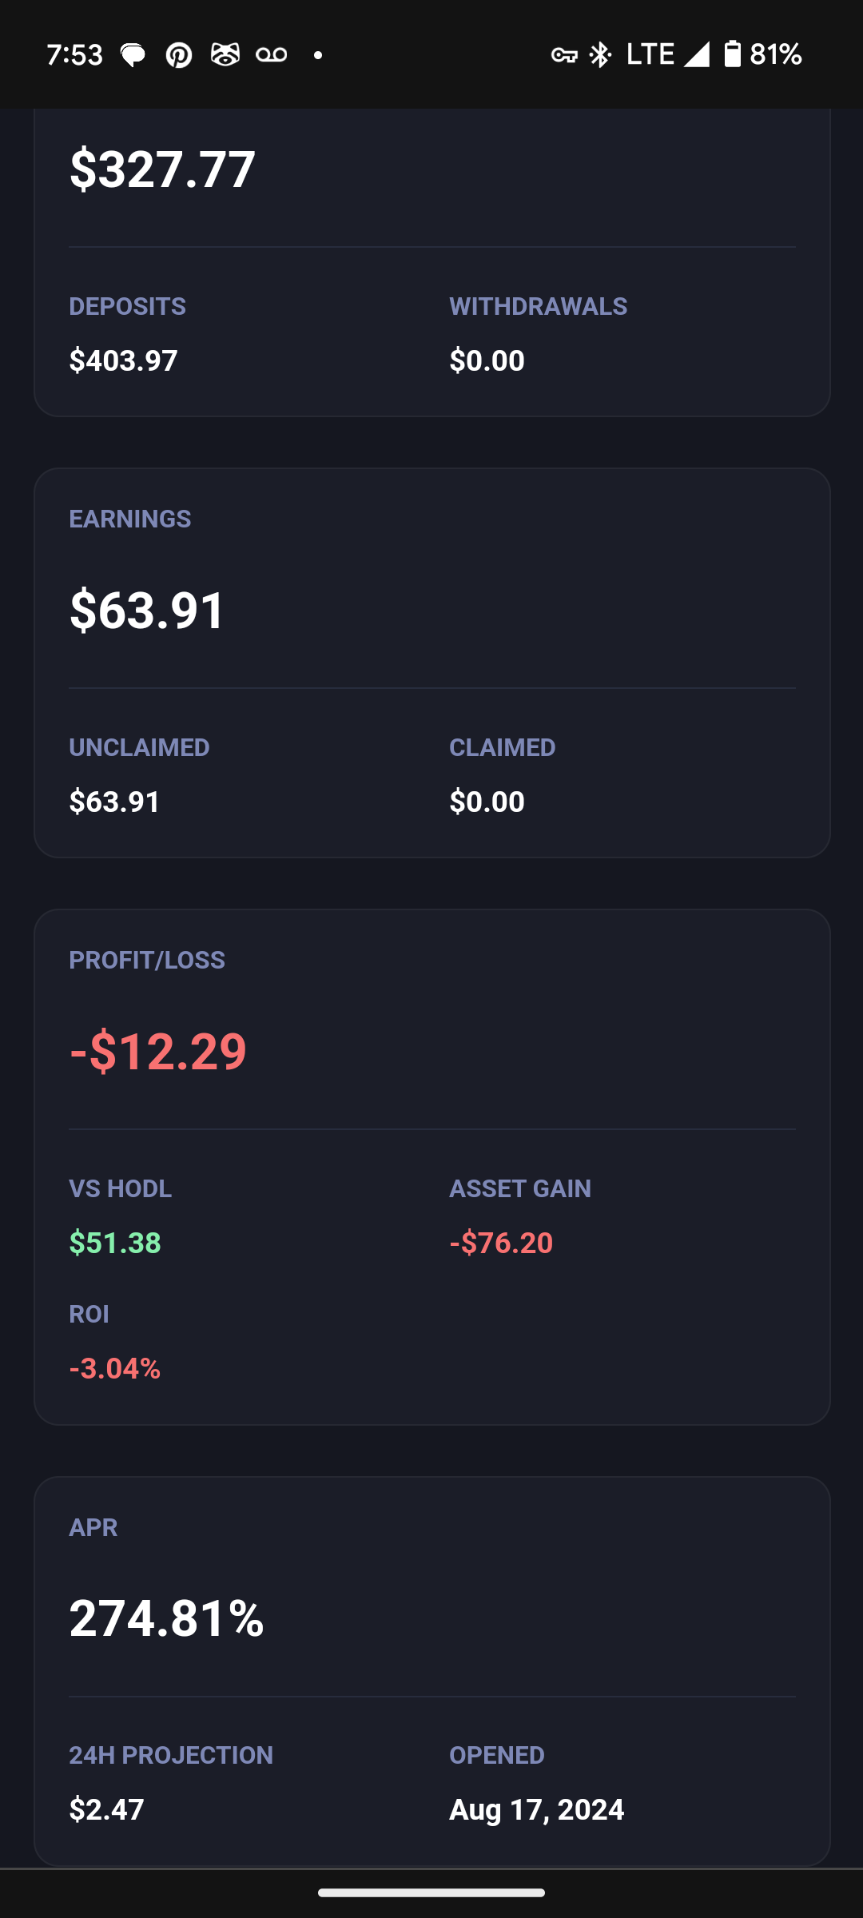
Task: Tap the voicemail status icon
Action: pyautogui.click(x=272, y=55)
